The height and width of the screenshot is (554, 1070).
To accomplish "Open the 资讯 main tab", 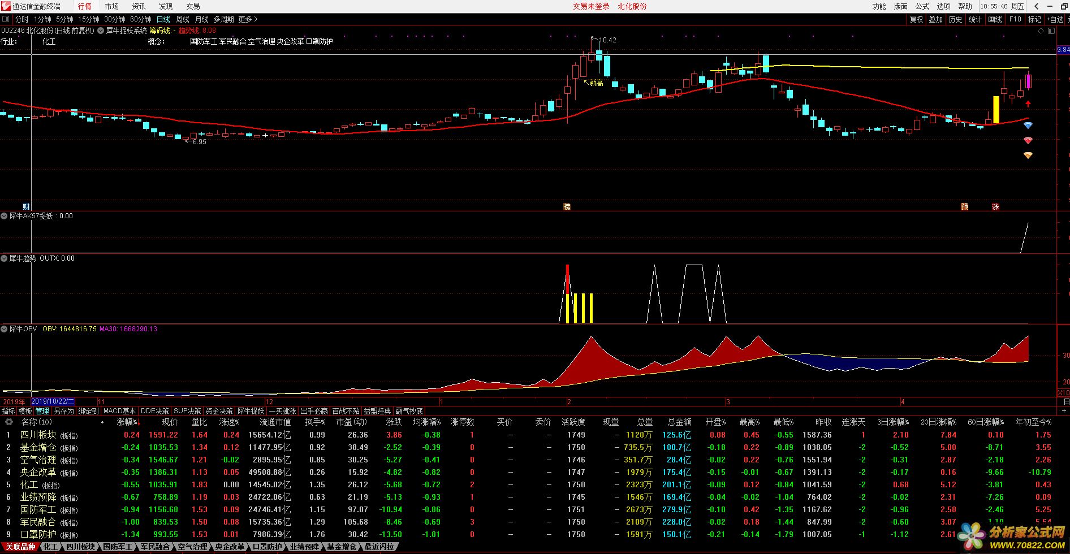I will point(139,6).
